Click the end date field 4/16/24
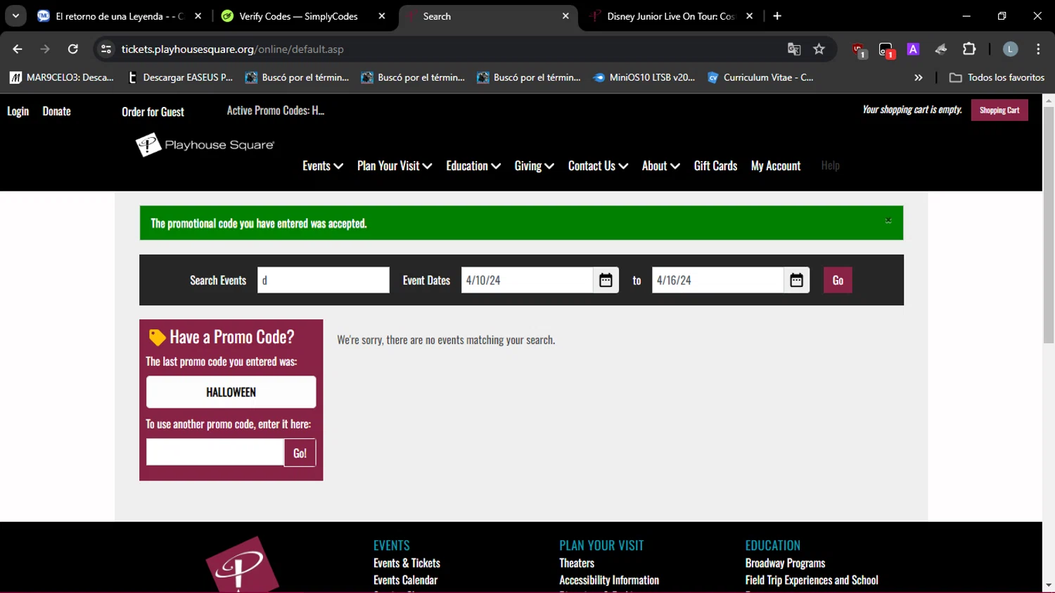Image resolution: width=1055 pixels, height=593 pixels. [x=718, y=280]
